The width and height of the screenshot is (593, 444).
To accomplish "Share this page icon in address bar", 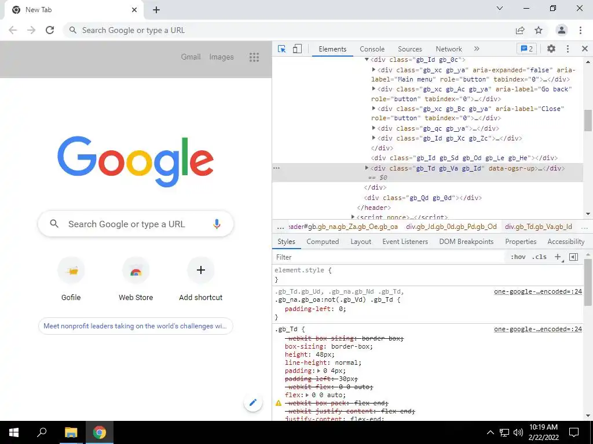I will coord(520,30).
